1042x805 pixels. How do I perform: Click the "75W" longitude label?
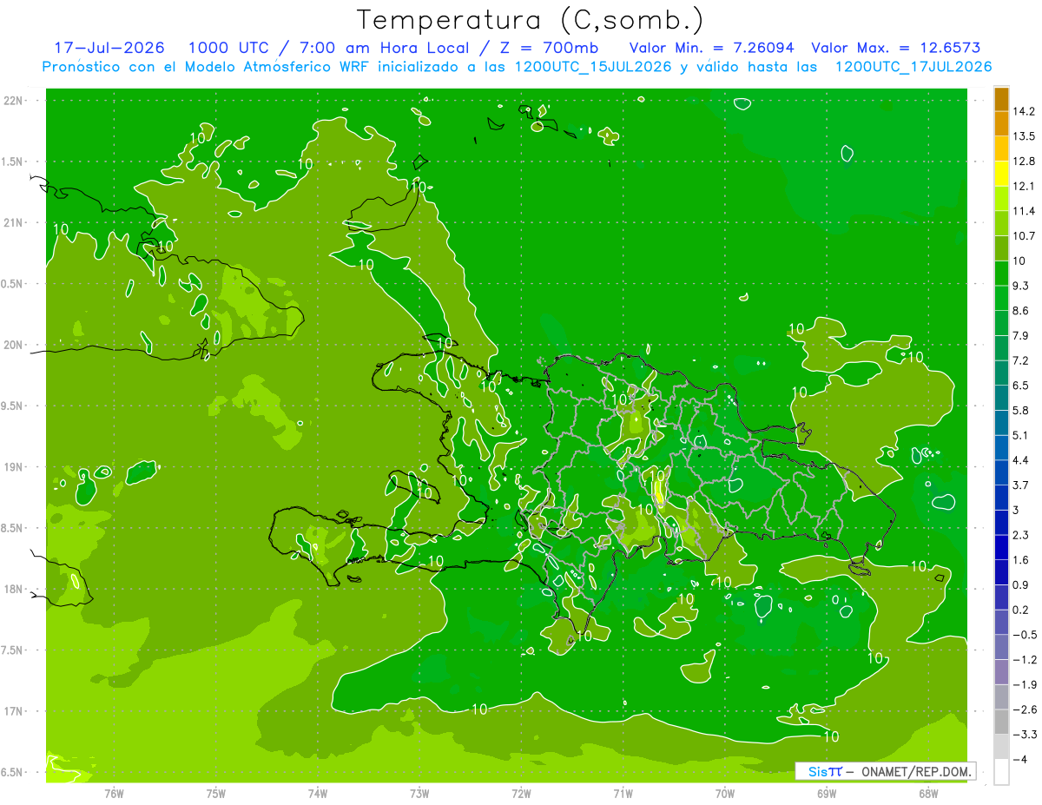(x=215, y=793)
